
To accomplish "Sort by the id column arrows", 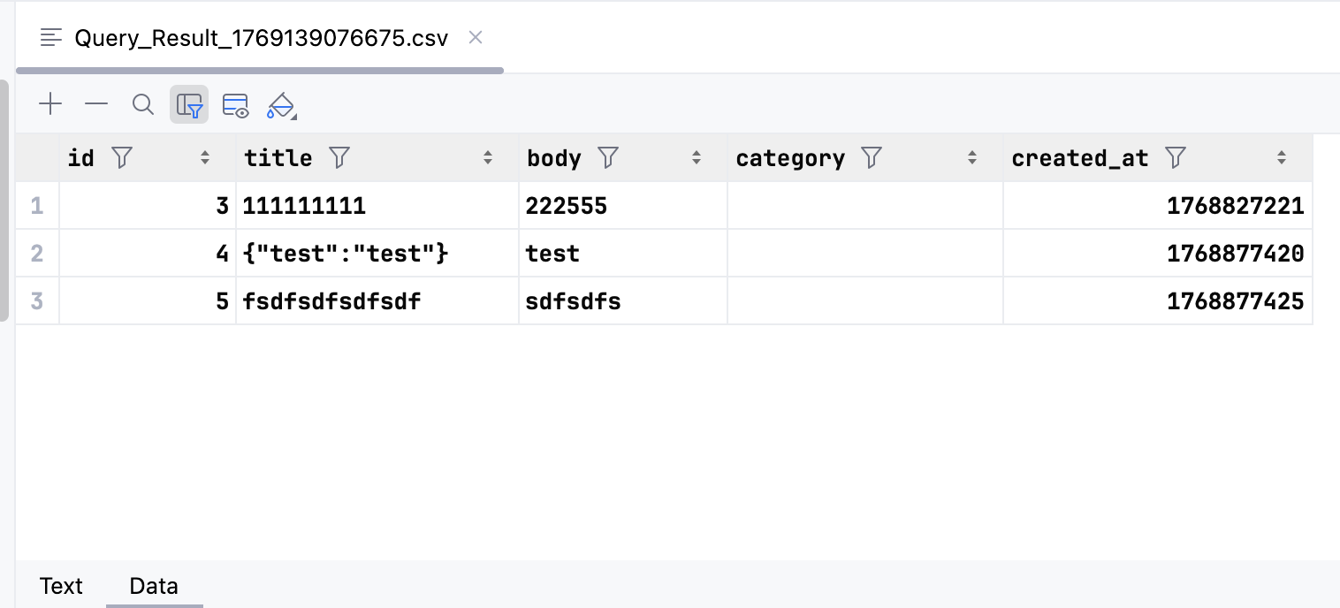I will coord(205,158).
